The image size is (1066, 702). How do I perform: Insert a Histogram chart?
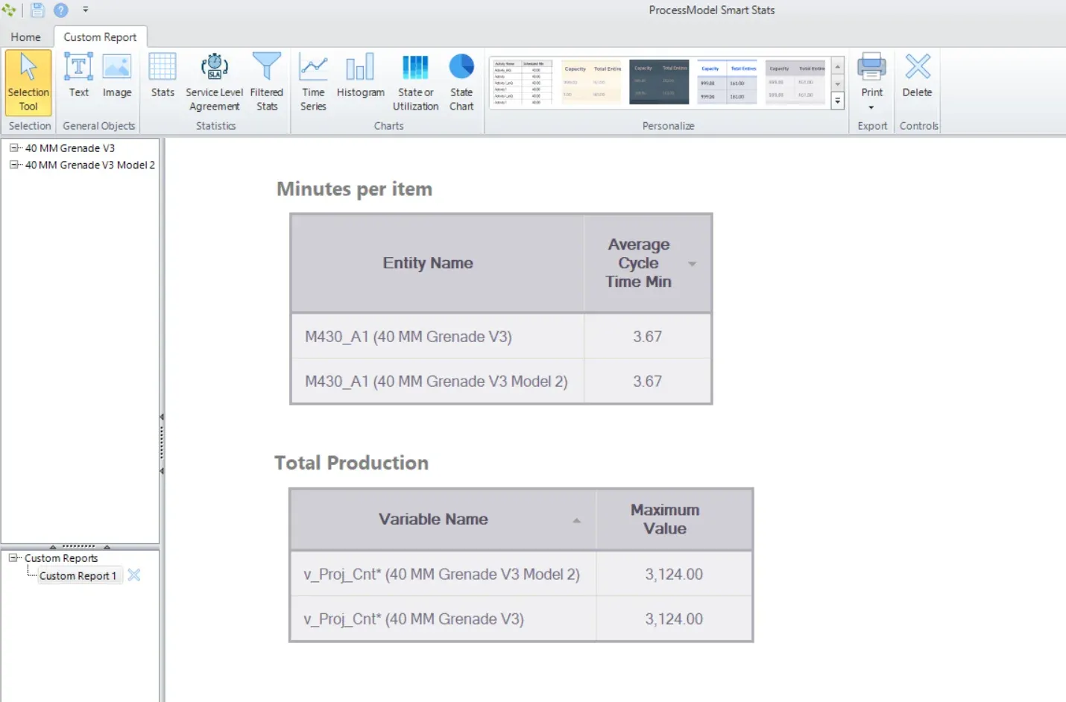click(x=360, y=75)
